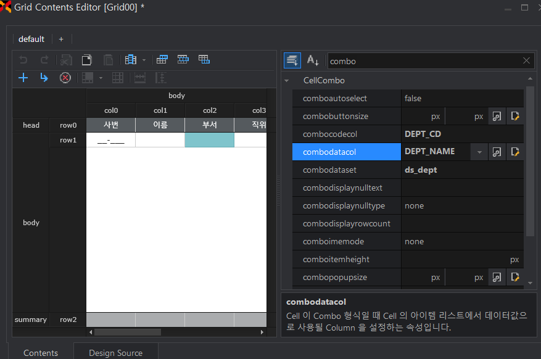Viewport: 541px width, 359px height.
Task: Click the blue plus add icon
Action: click(23, 78)
